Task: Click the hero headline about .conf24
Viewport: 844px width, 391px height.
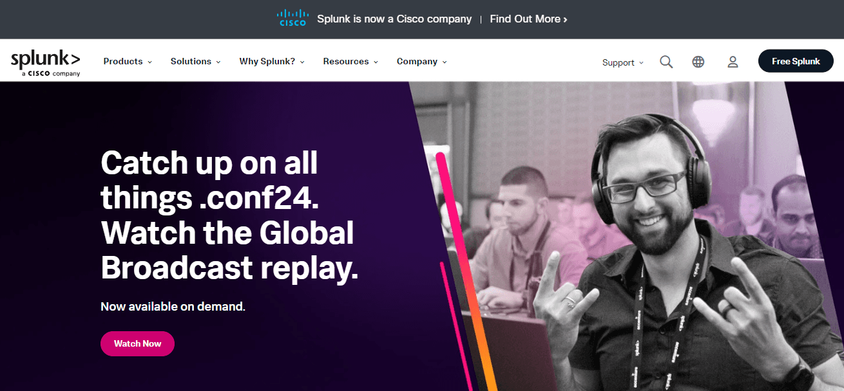Action: (229, 215)
